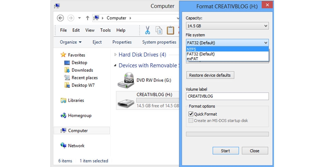
Task: Select Recent places in navigation pane
Action: pyautogui.click(x=84, y=78)
